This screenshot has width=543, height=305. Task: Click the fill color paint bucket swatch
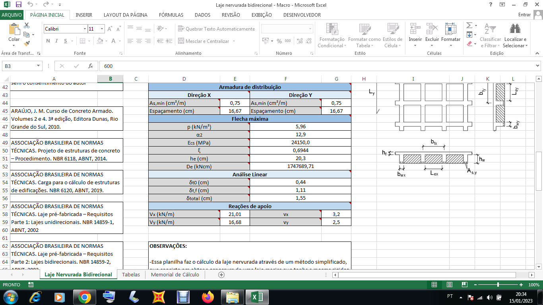[100, 41]
